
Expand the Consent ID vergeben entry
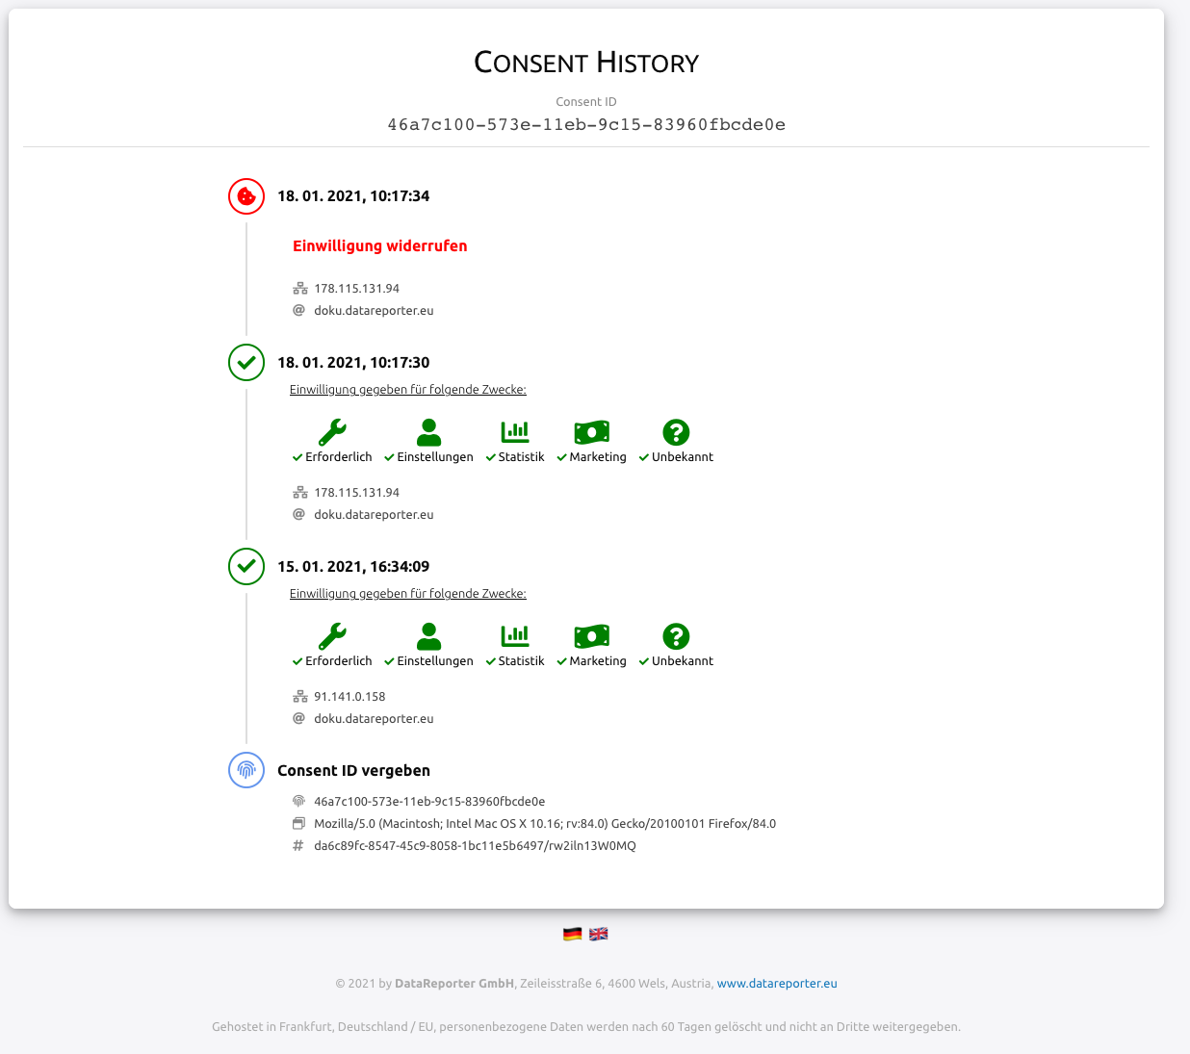coord(353,770)
